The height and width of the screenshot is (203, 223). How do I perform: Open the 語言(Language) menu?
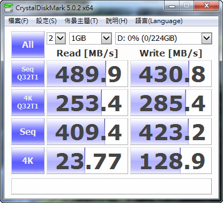159,21
